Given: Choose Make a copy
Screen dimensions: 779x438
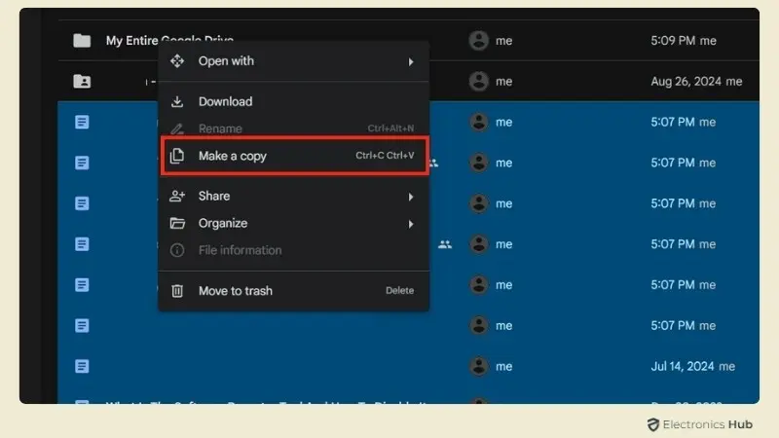Looking at the screenshot, I should tap(294, 156).
